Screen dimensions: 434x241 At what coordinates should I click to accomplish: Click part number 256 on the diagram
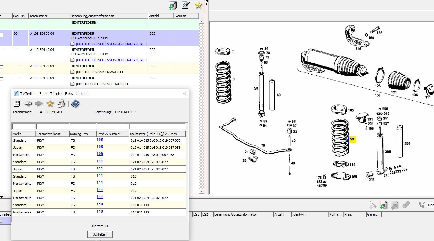407,143
